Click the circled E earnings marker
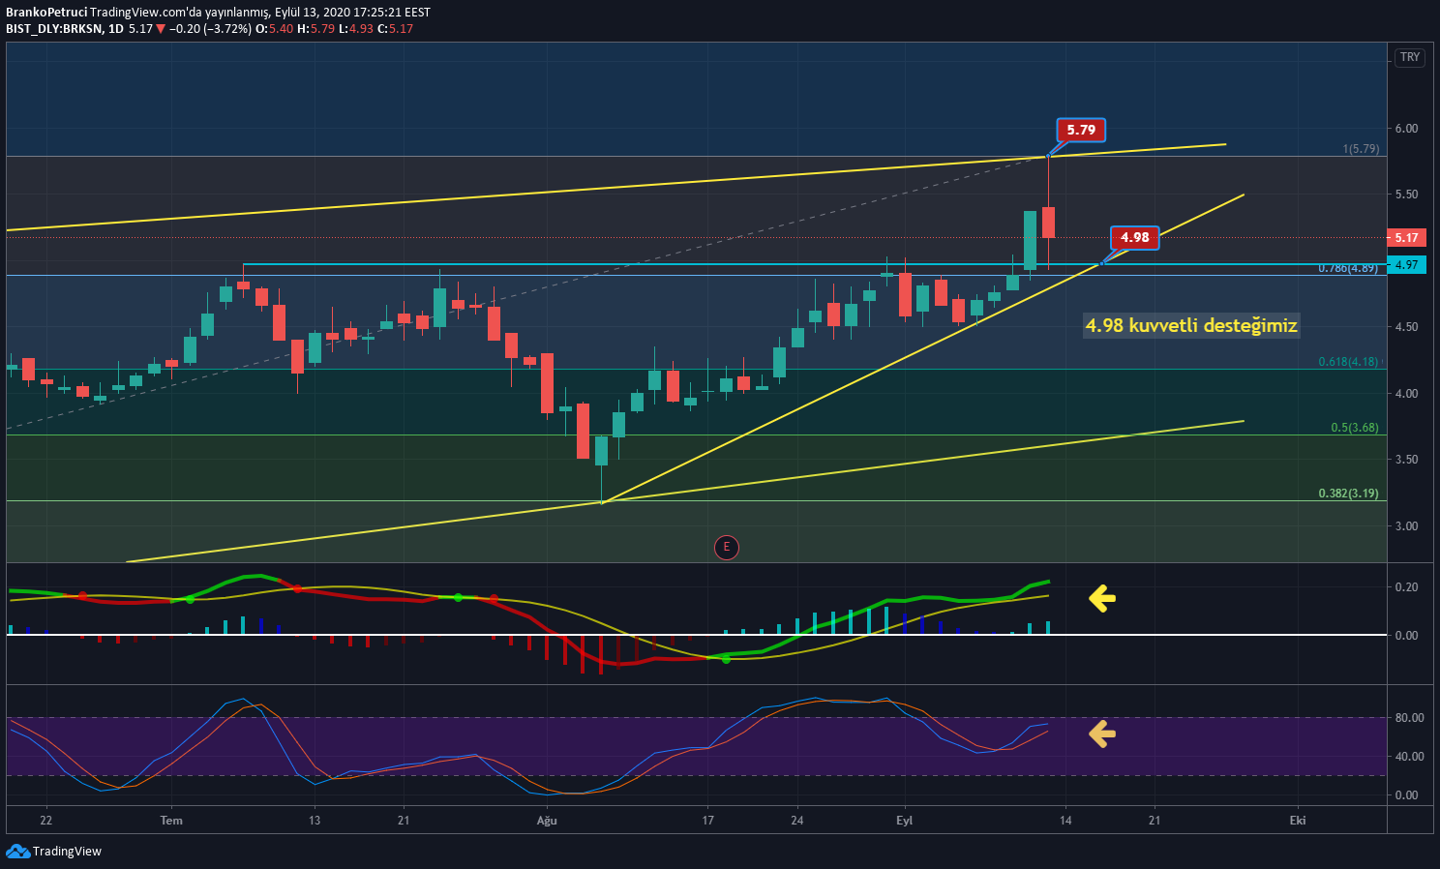Image resolution: width=1440 pixels, height=869 pixels. click(726, 548)
